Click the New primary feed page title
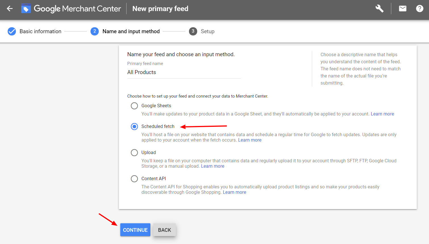 pyautogui.click(x=160, y=9)
